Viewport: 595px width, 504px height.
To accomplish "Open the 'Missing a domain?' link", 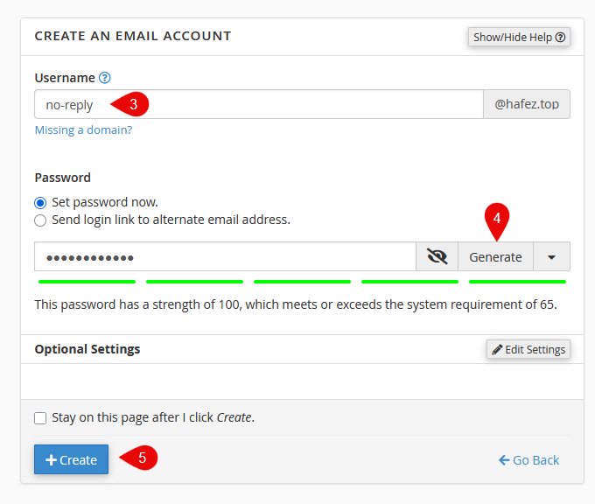I will click(83, 129).
